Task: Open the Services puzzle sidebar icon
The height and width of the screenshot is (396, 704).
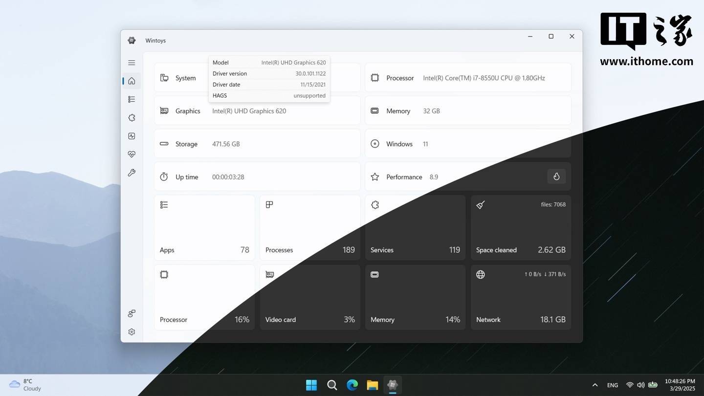Action: click(132, 118)
